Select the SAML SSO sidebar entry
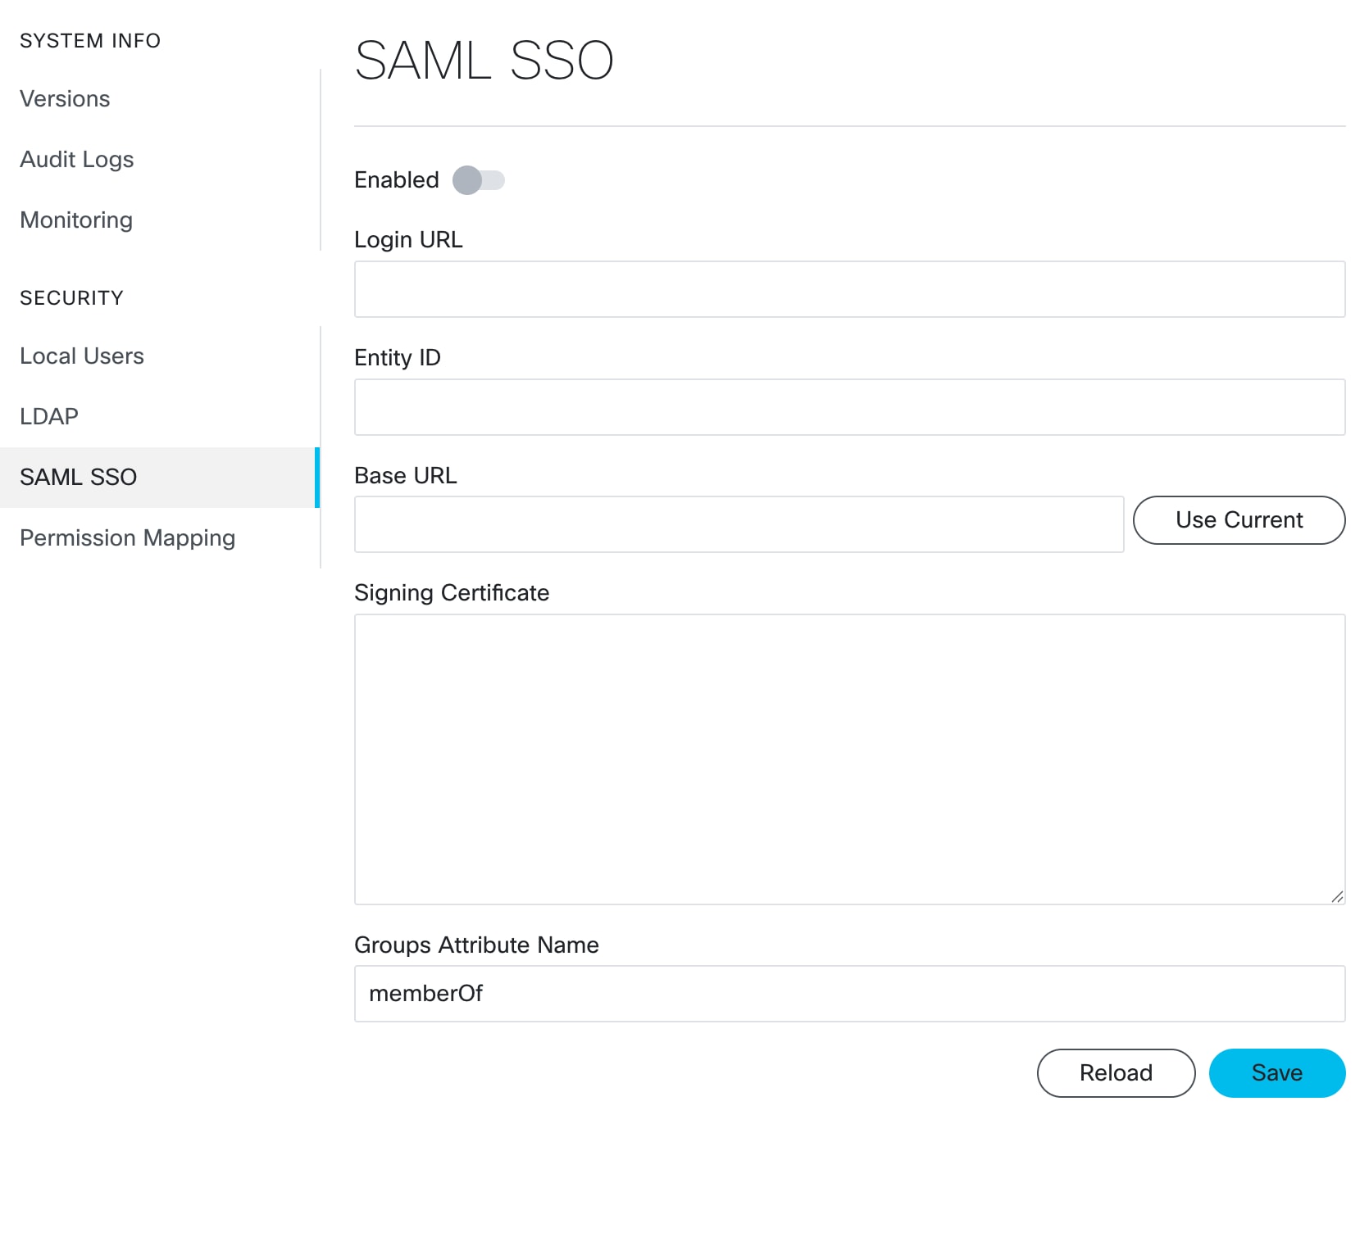The image size is (1369, 1260). [79, 477]
